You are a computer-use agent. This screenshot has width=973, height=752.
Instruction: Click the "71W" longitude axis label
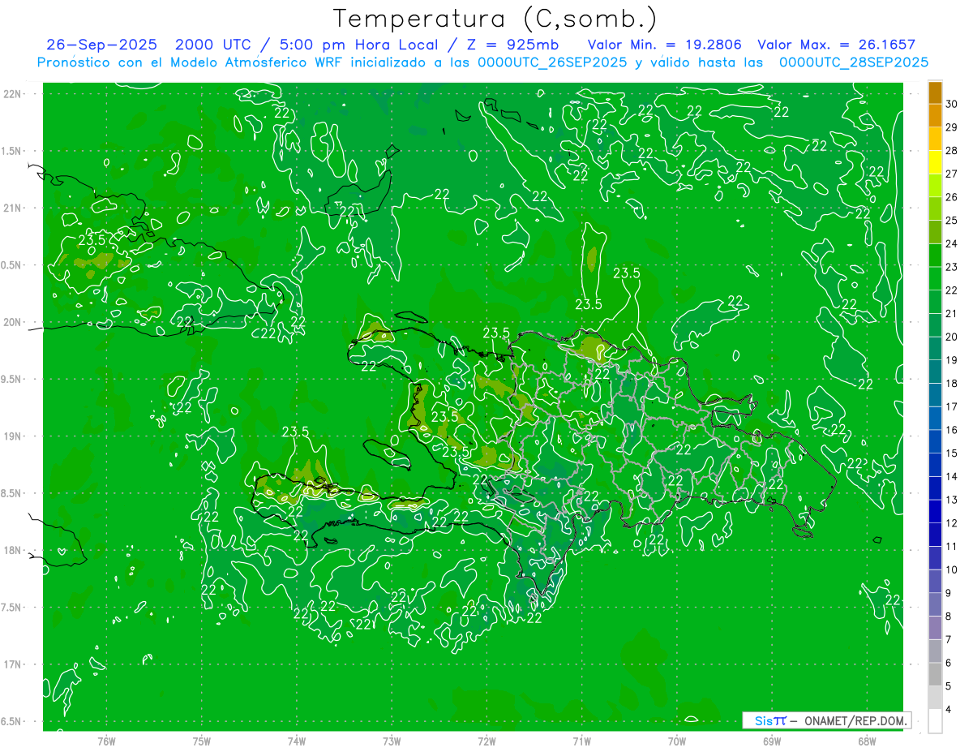point(581,741)
